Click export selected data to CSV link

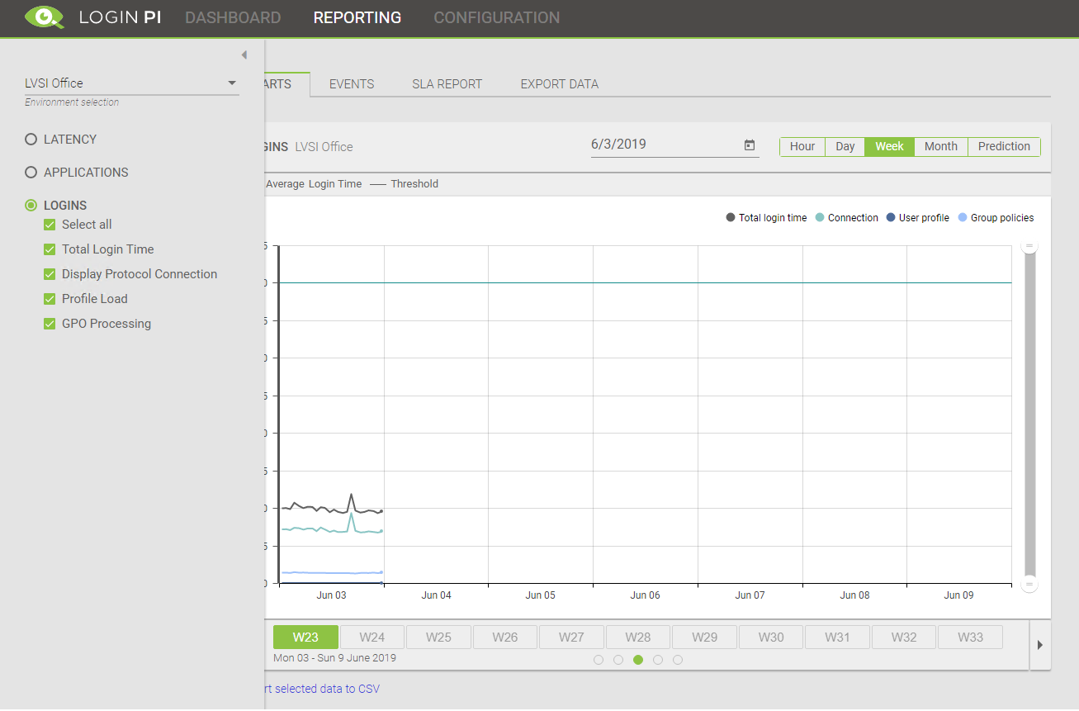point(322,689)
